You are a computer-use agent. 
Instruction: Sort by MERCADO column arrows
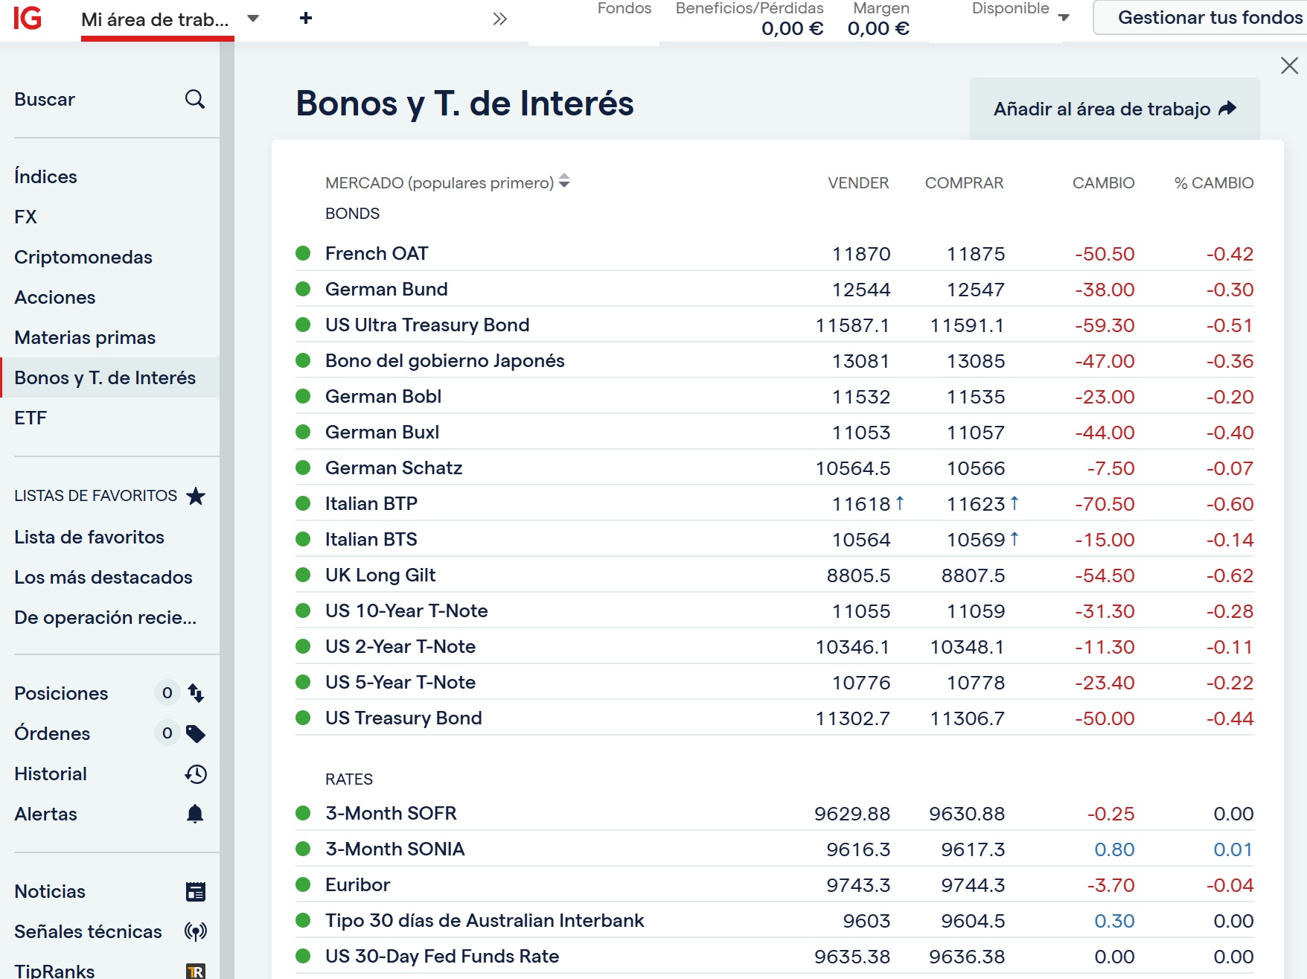[x=564, y=181]
